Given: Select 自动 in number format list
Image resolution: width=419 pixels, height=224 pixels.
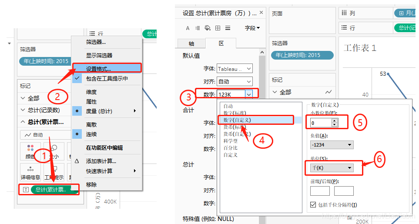Looking at the screenshot, I should tap(228, 106).
